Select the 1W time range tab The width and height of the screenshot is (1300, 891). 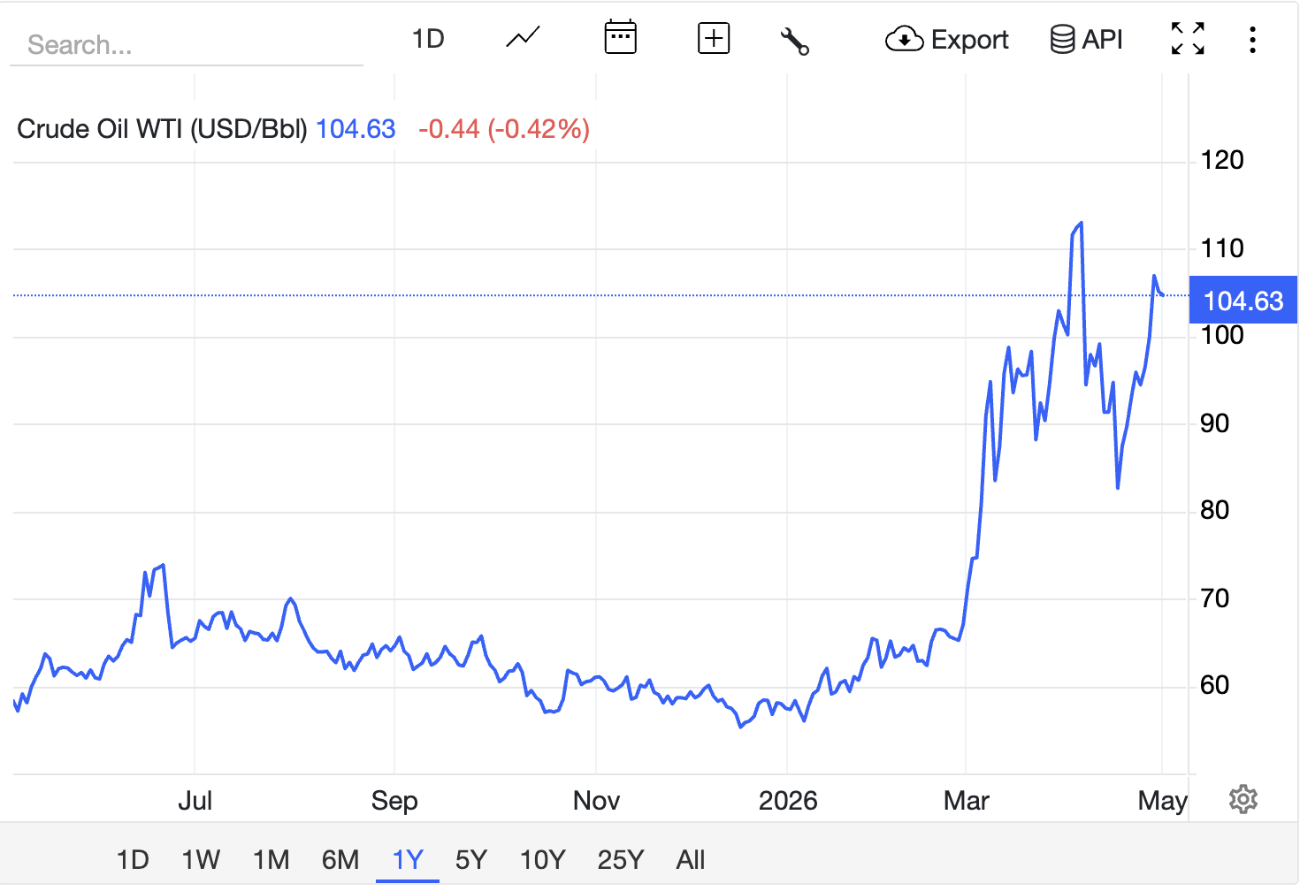[x=201, y=859]
